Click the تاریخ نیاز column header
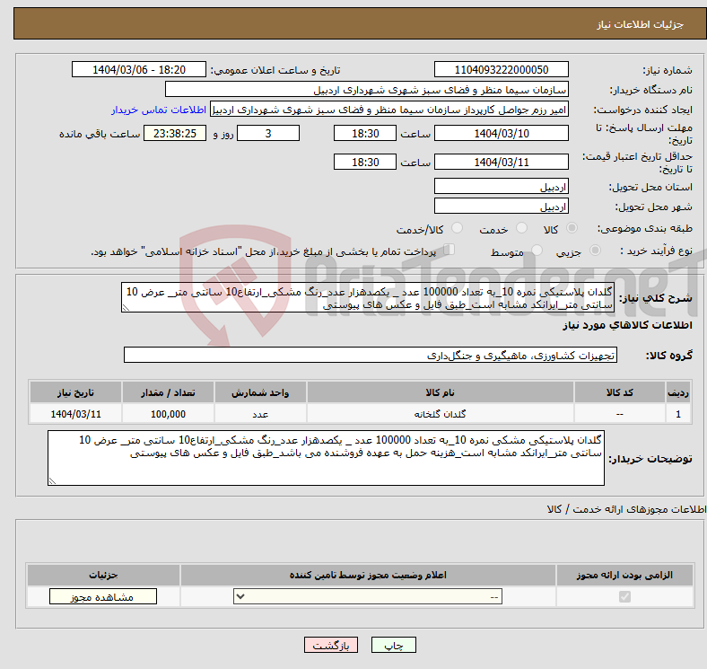 click(75, 392)
